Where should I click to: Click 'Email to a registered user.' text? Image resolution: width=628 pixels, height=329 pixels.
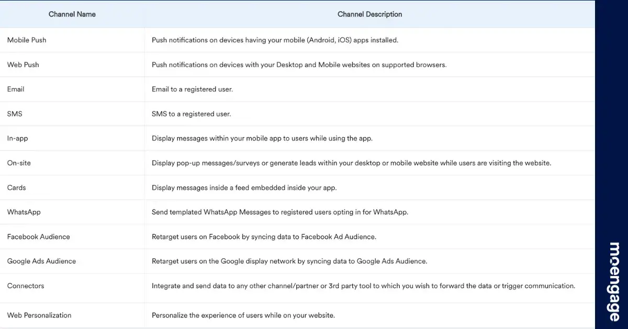click(x=192, y=89)
